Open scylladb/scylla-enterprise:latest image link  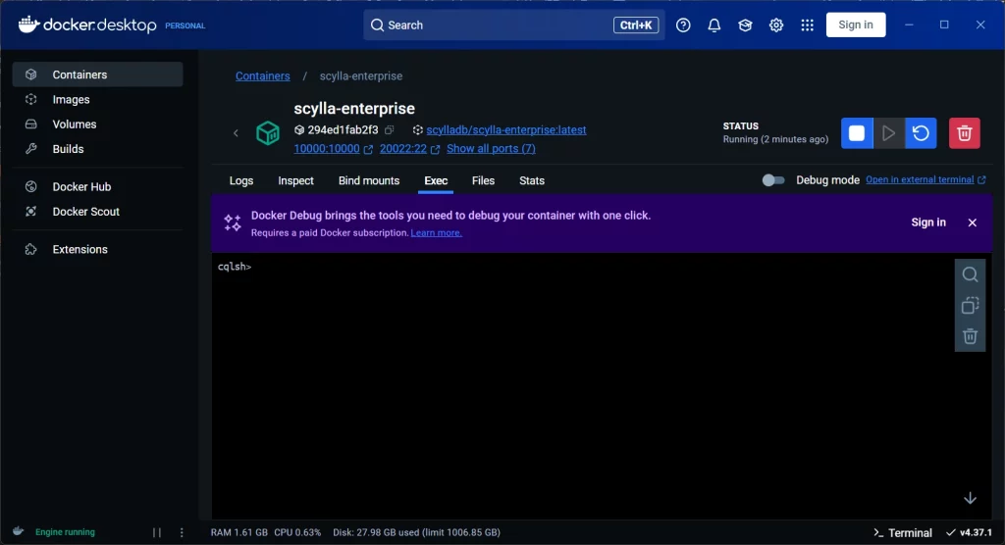505,129
